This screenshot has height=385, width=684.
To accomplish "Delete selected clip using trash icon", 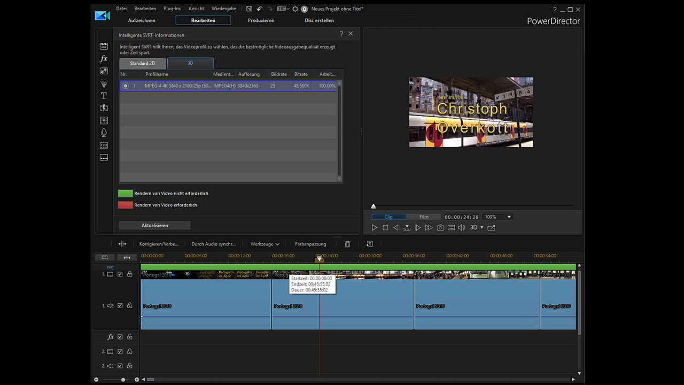I will [347, 244].
